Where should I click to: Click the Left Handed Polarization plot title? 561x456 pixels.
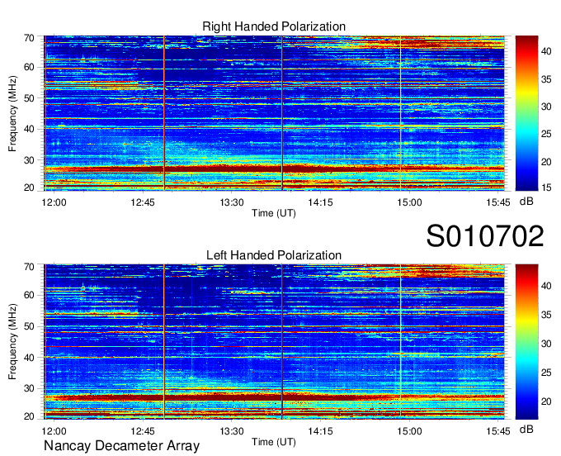(274, 255)
